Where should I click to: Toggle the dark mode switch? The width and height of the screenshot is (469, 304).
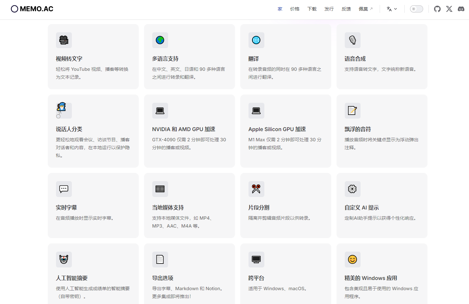416,9
